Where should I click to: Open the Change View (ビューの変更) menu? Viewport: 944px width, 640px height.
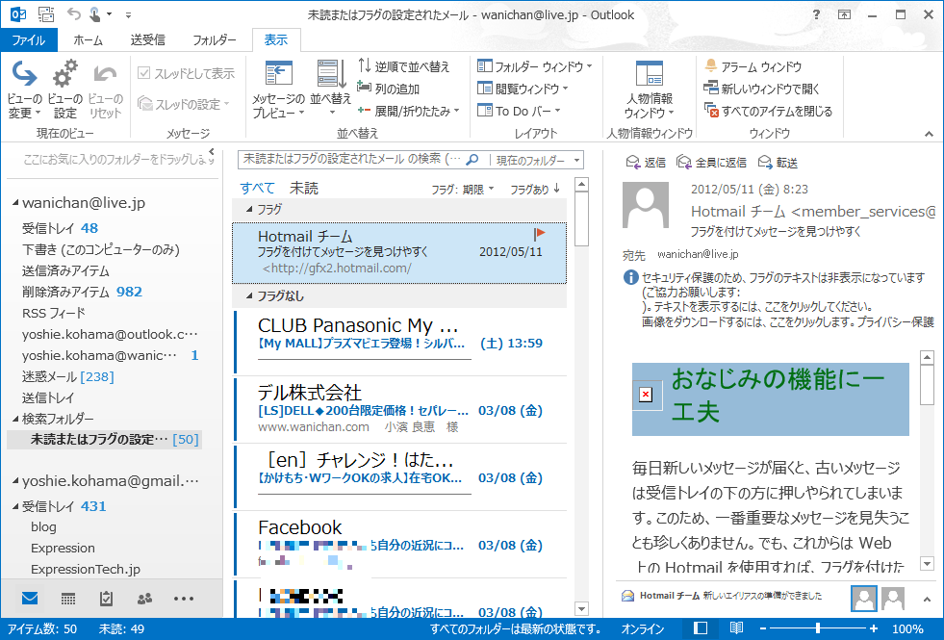(x=24, y=90)
